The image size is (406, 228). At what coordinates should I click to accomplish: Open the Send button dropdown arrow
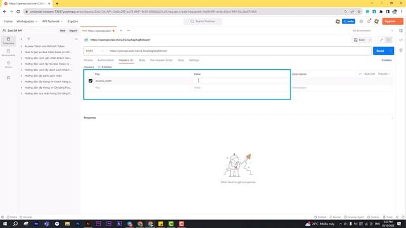pyautogui.click(x=391, y=51)
